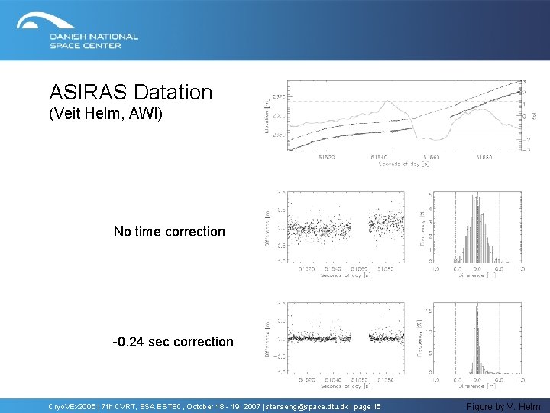This screenshot has width=550, height=413.
Task: Open the elevation and roll plot
Action: click(x=400, y=123)
